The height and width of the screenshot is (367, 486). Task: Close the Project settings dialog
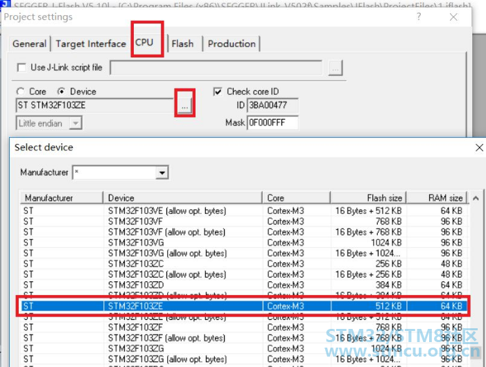[x=453, y=17]
